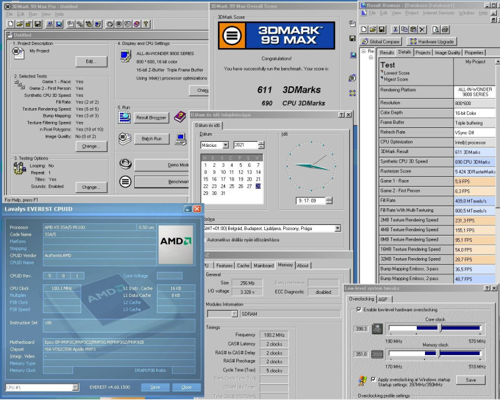The image size is (500, 400).
Task: Click Save button in EVEREST CPUID
Action: [x=155, y=387]
